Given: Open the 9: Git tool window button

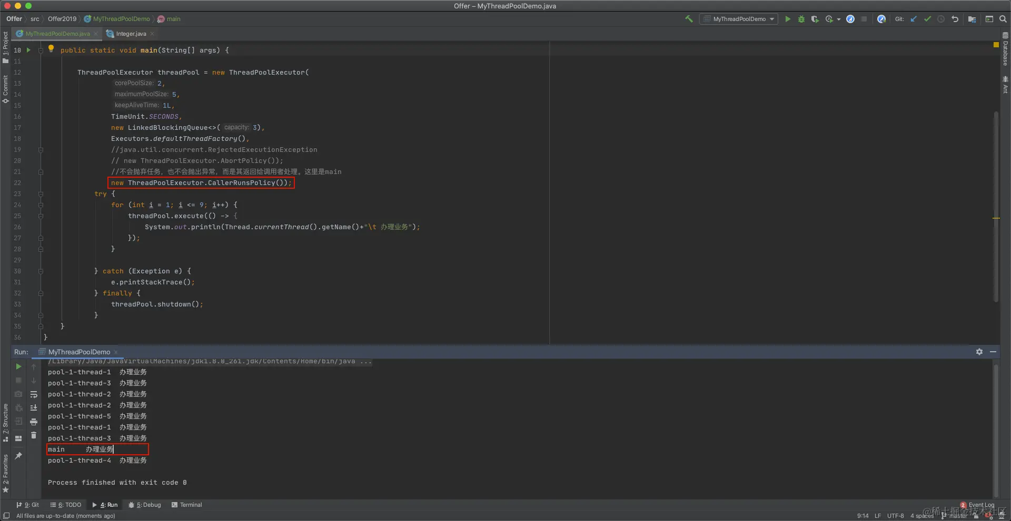Looking at the screenshot, I should 28,505.
